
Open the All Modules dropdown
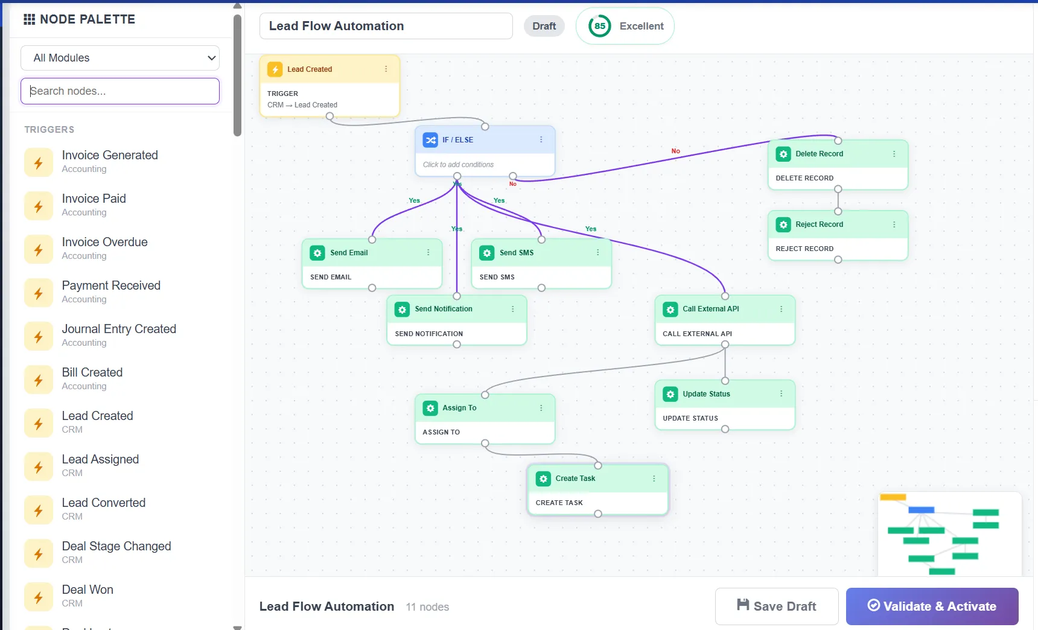(x=119, y=57)
